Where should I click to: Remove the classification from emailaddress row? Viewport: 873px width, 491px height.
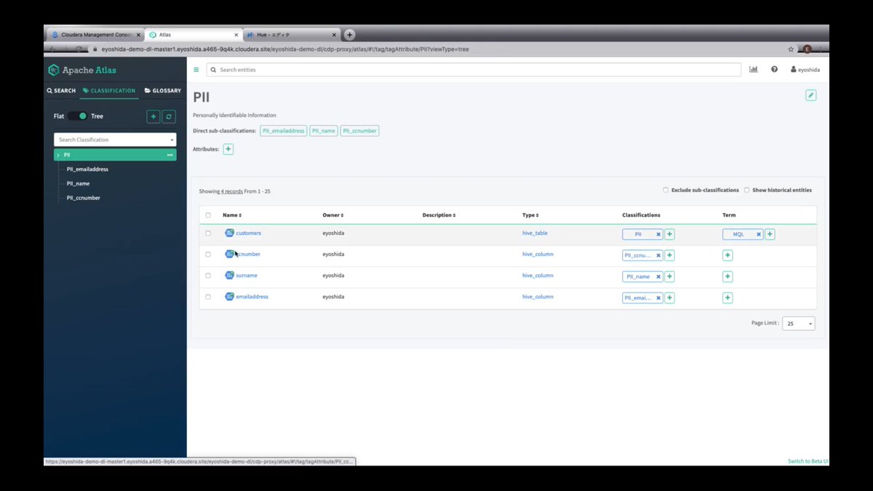tap(658, 298)
